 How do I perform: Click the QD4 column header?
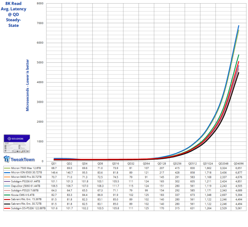pos(85,163)
